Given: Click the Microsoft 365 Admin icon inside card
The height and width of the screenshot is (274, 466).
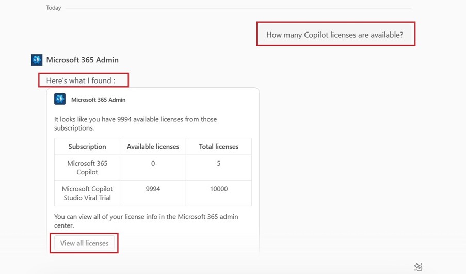Looking at the screenshot, I should pos(60,99).
